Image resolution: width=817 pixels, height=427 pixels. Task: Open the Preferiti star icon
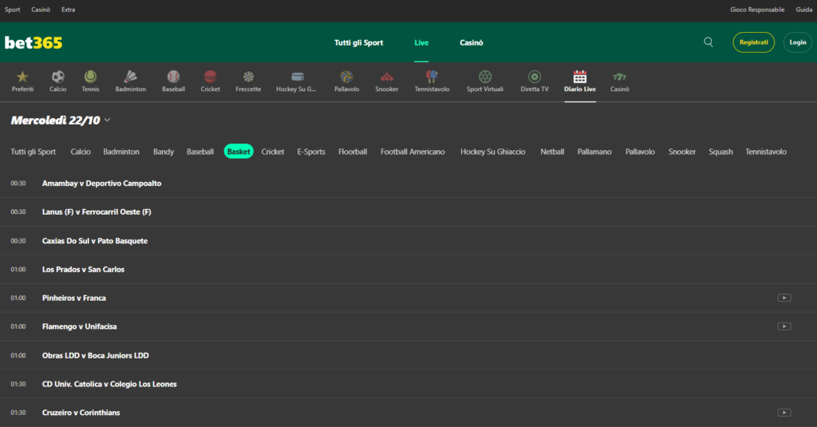pos(22,77)
